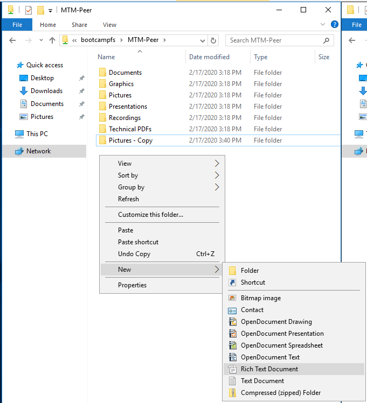Expand the View submenu in context menu
This screenshot has width=367, height=403.
pos(162,164)
